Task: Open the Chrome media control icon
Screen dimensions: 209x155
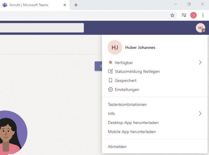Action: (184, 15)
